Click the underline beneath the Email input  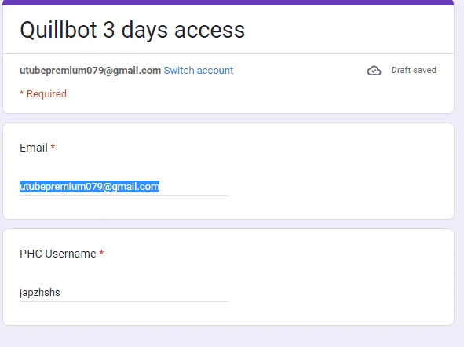124,195
